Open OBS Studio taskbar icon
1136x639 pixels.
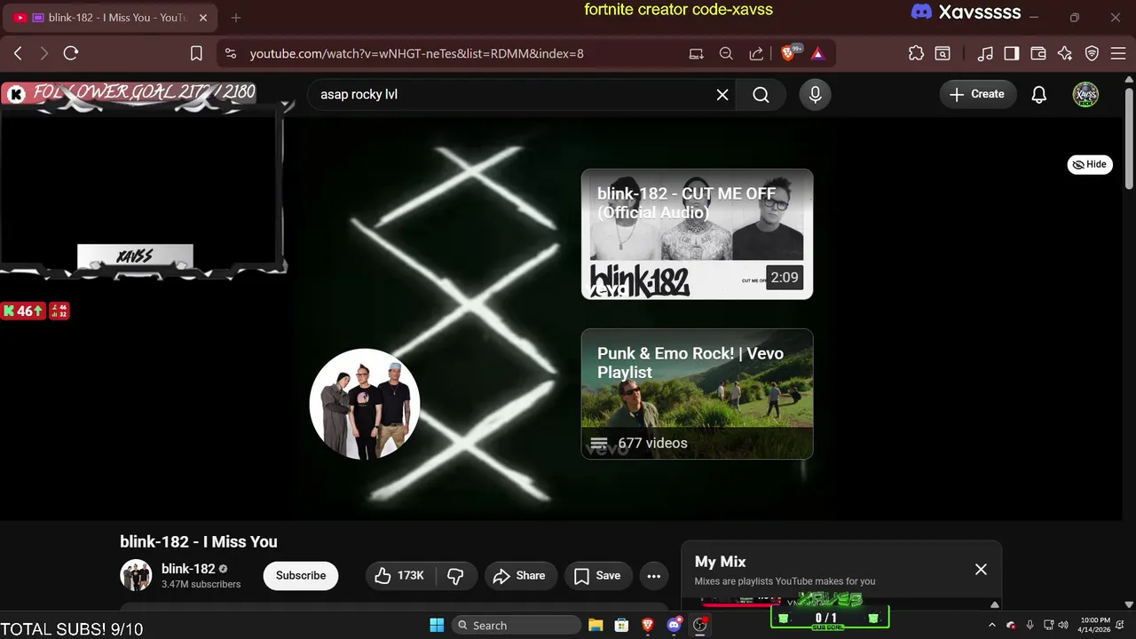coord(700,625)
